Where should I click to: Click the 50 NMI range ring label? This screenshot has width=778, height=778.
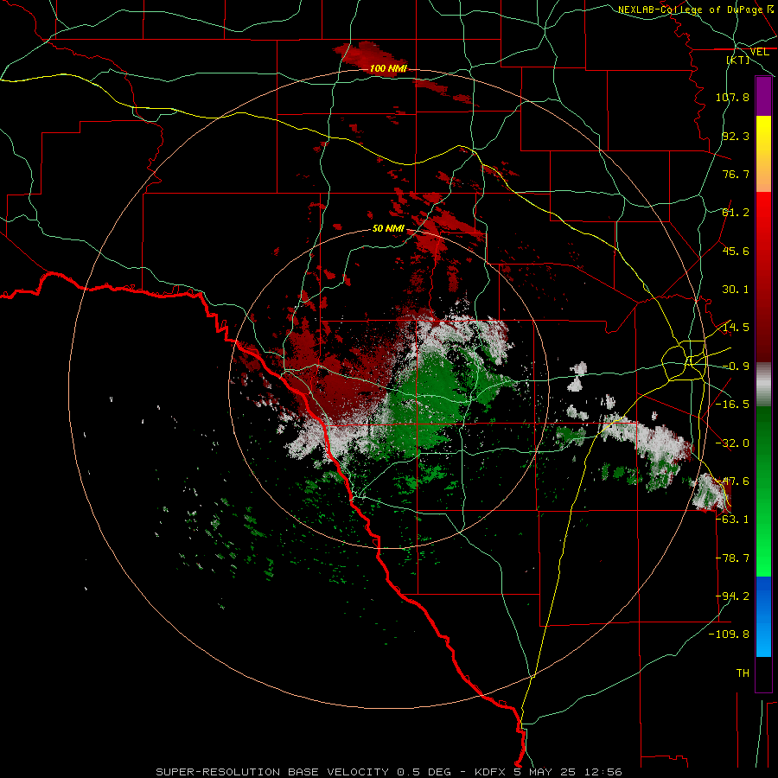point(388,228)
